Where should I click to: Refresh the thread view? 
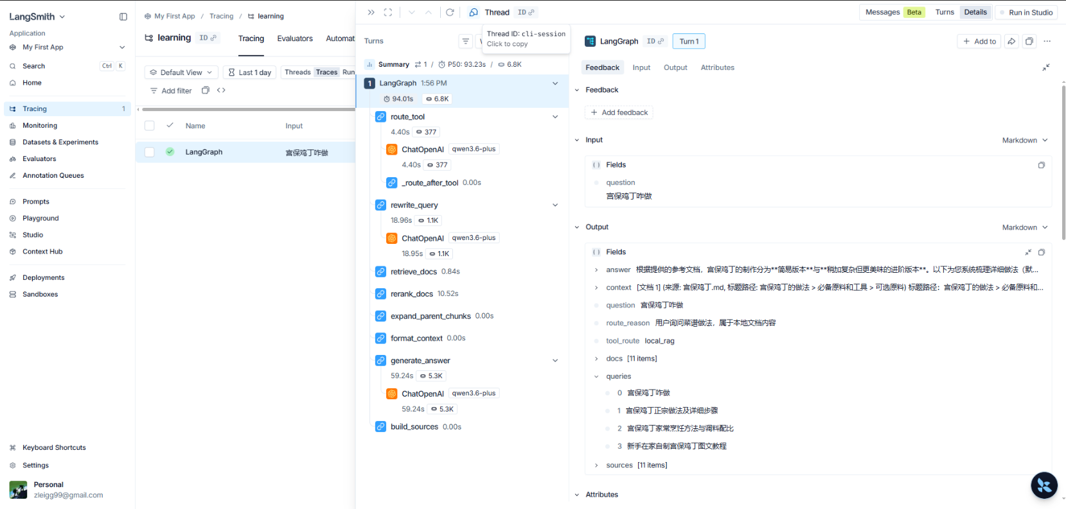tap(450, 12)
